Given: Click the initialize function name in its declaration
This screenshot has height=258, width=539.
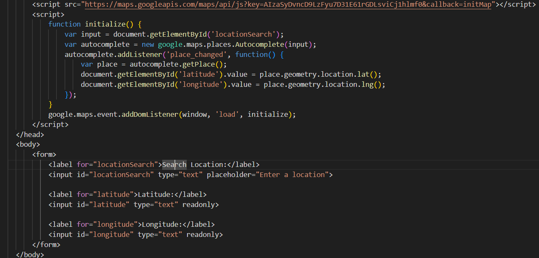Looking at the screenshot, I should (x=105, y=24).
